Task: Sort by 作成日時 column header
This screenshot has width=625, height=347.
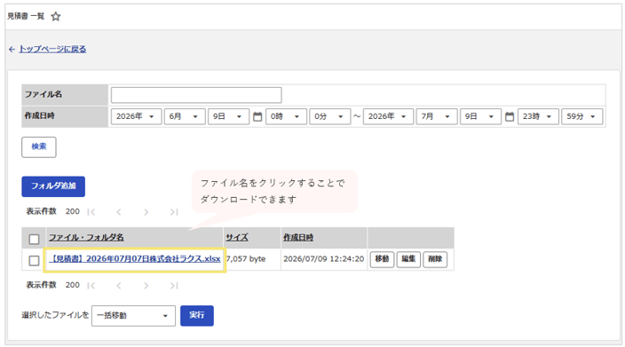Action: tap(298, 238)
